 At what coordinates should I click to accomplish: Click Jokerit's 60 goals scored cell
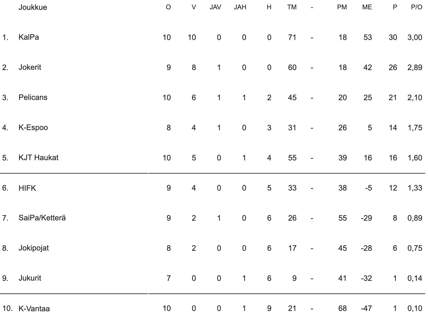coord(292,67)
